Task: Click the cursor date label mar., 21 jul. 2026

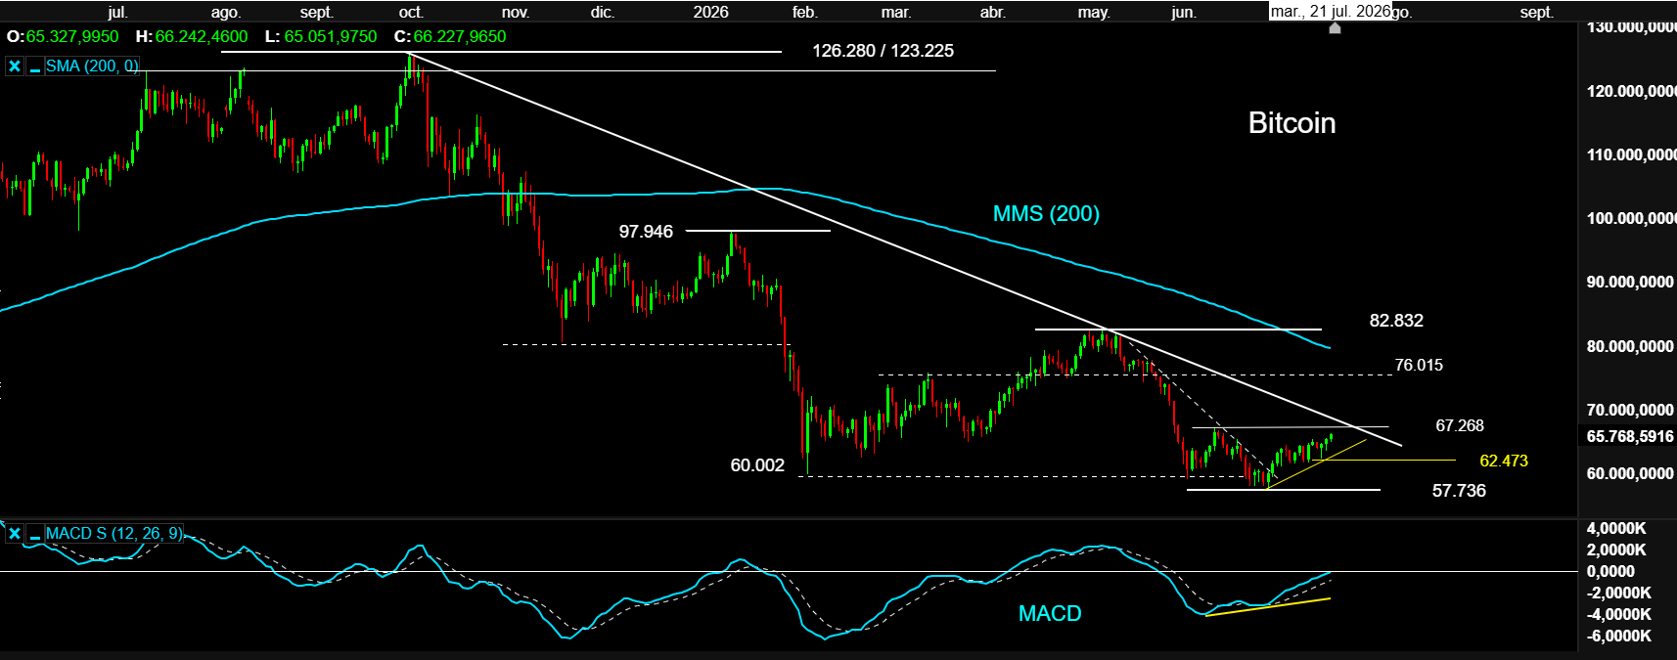Action: 1331,11
